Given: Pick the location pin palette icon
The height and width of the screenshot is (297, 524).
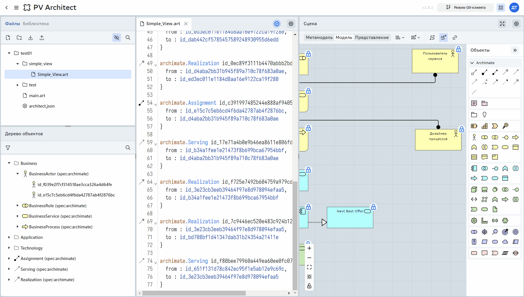Looking at the screenshot, I should coord(484,115).
